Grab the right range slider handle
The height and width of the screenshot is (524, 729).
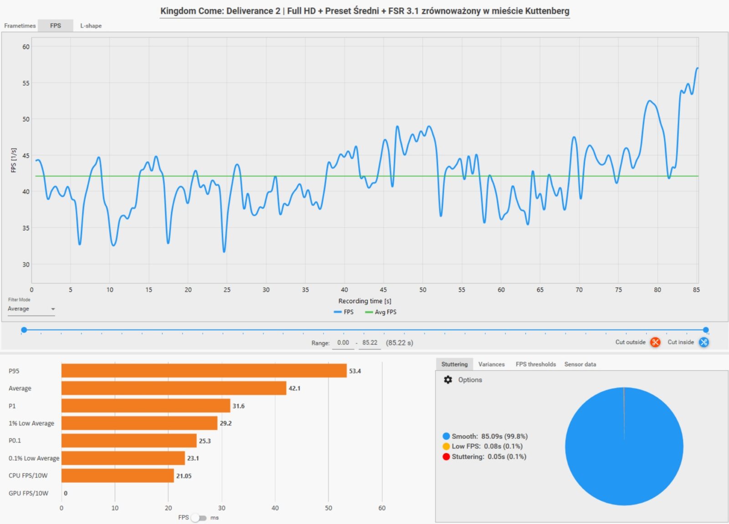tap(706, 330)
